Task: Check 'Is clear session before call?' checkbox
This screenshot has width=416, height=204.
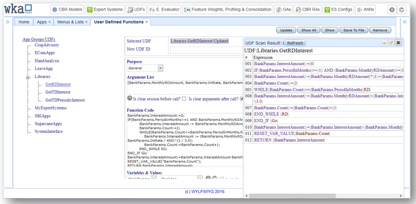Action: (x=184, y=99)
